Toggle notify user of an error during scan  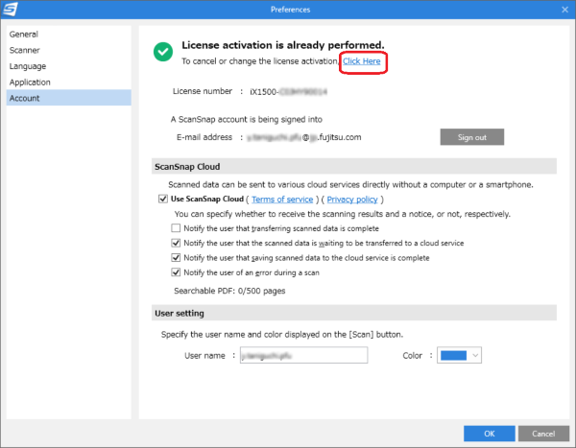176,272
